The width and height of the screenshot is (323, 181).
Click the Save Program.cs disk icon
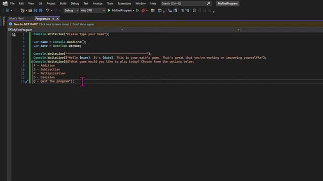tap(35, 11)
